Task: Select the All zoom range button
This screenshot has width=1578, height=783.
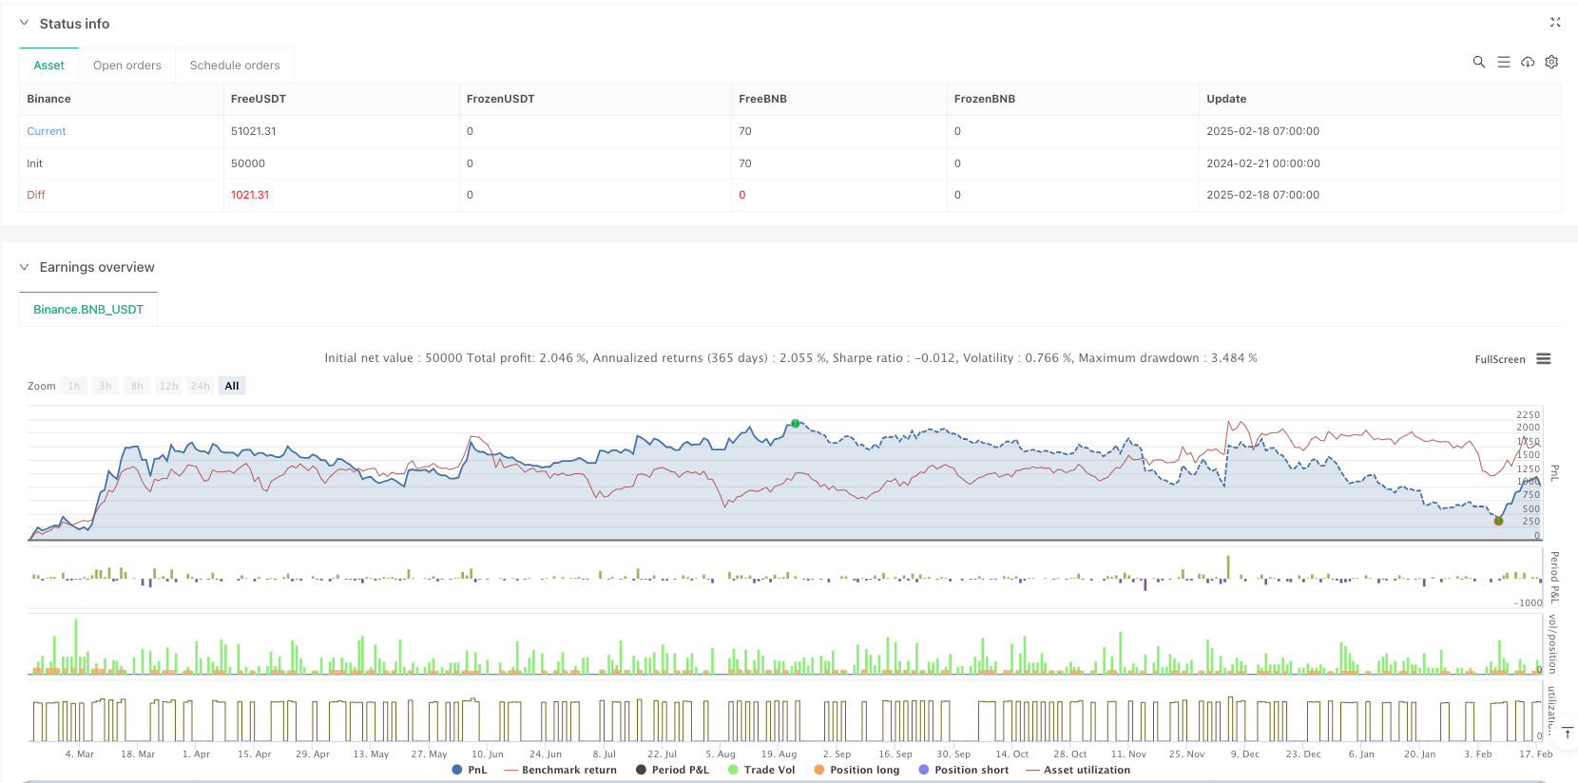Action: point(232,386)
